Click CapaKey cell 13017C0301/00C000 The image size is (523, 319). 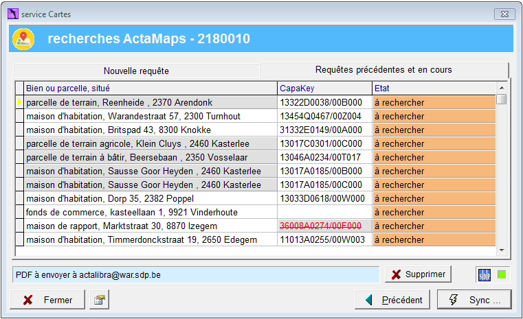[x=324, y=143]
